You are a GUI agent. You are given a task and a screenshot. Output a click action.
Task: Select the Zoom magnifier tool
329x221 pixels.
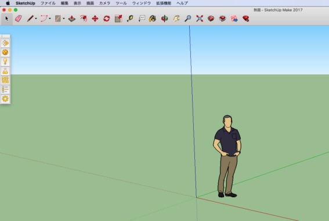(x=187, y=19)
